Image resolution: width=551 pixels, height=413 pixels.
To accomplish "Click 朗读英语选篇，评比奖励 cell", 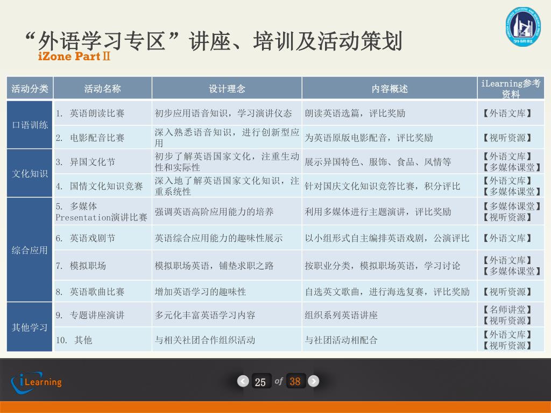I will click(x=390, y=113).
